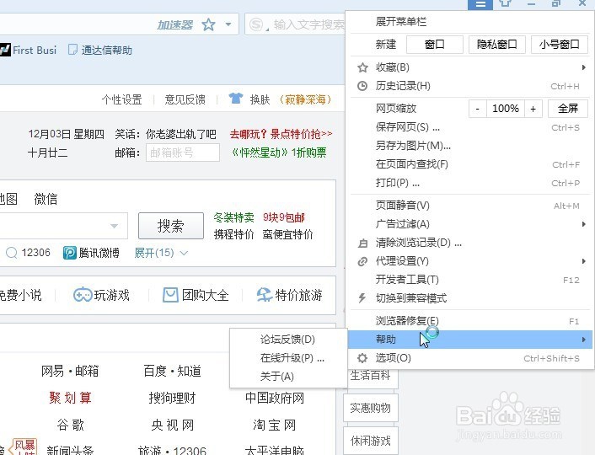The image size is (595, 455).
Task: Click 邮箱账号 input field
Action: [x=183, y=153]
